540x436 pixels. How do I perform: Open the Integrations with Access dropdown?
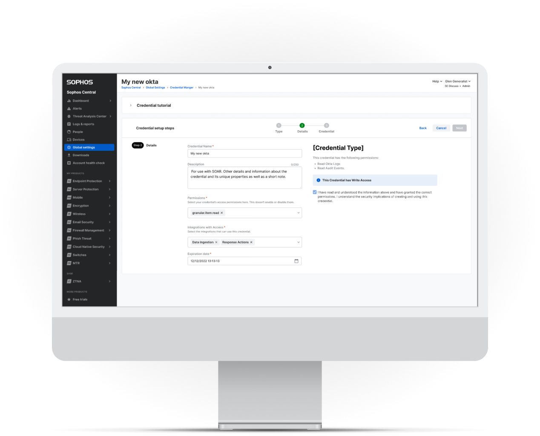point(298,242)
